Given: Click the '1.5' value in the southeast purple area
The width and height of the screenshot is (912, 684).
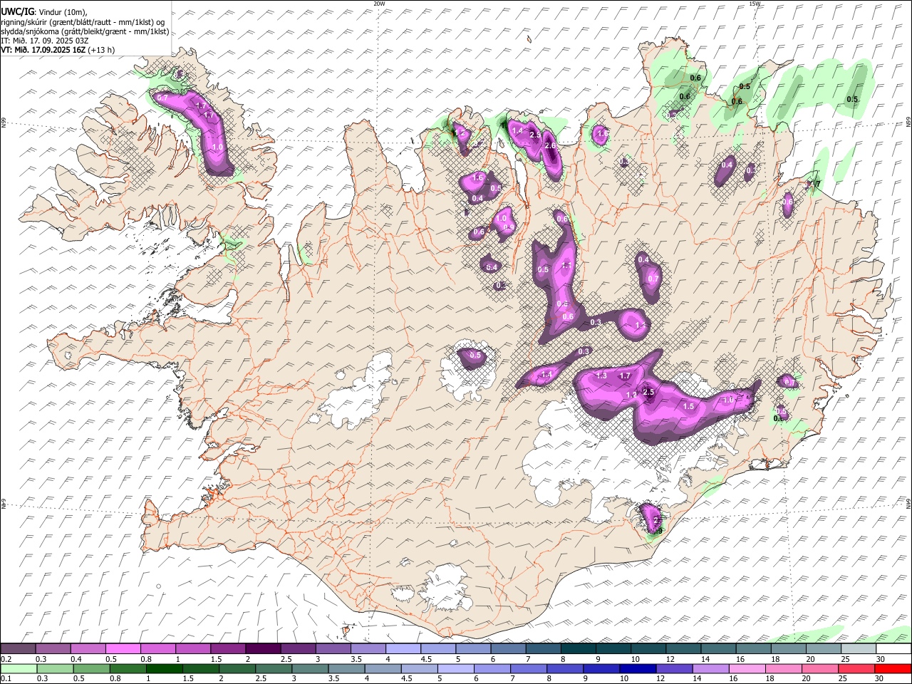Looking at the screenshot, I should click(x=688, y=406).
